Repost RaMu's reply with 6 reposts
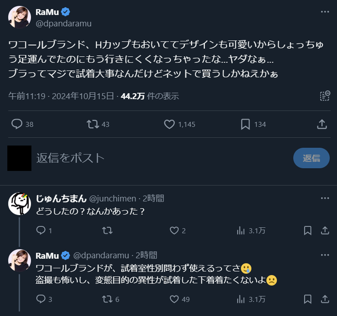The width and height of the screenshot is (337, 316). (107, 299)
